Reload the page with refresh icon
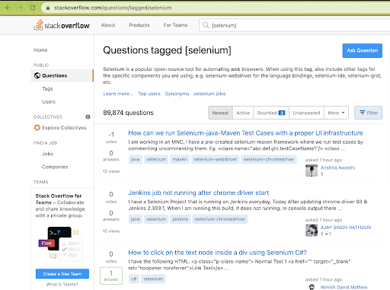 pos(33,8)
